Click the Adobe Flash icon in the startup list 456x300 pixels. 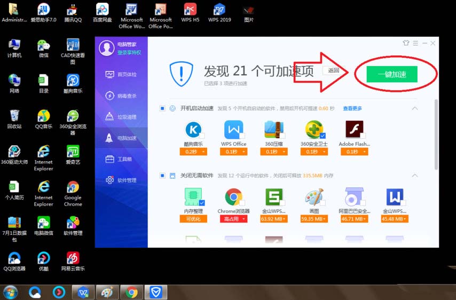coord(354,129)
